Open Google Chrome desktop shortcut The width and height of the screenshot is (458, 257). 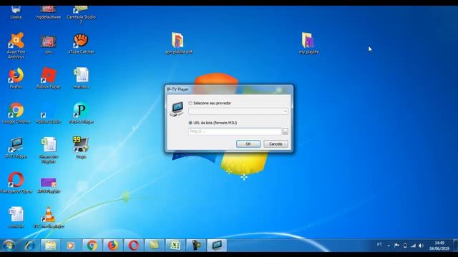tap(16, 113)
